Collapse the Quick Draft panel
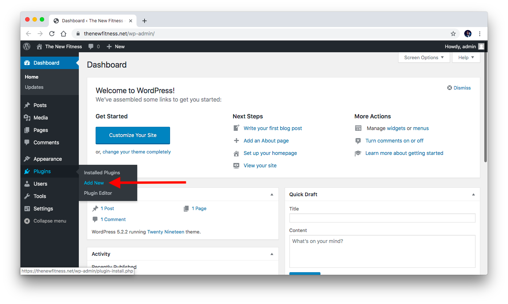This screenshot has height=304, width=508. click(473, 194)
